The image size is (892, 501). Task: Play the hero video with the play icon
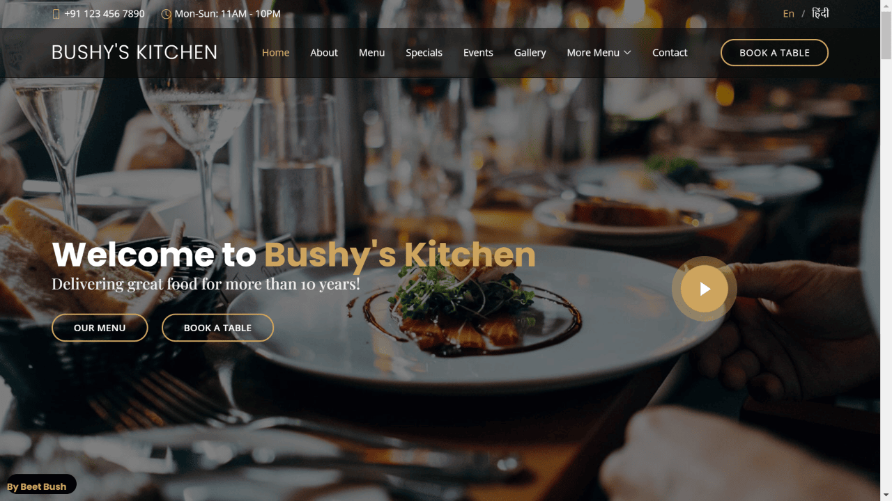point(705,289)
